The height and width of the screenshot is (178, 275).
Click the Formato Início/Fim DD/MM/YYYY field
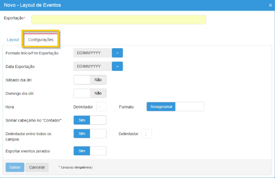click(x=92, y=53)
